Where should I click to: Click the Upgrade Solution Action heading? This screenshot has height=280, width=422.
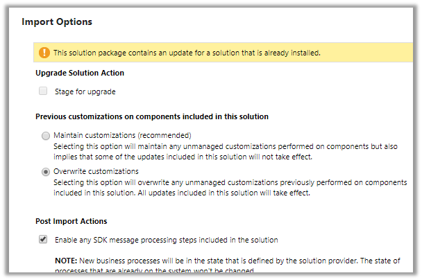tap(80, 73)
